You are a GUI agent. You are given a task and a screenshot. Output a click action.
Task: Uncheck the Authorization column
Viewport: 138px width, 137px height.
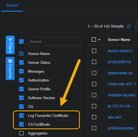click(x=21, y=80)
